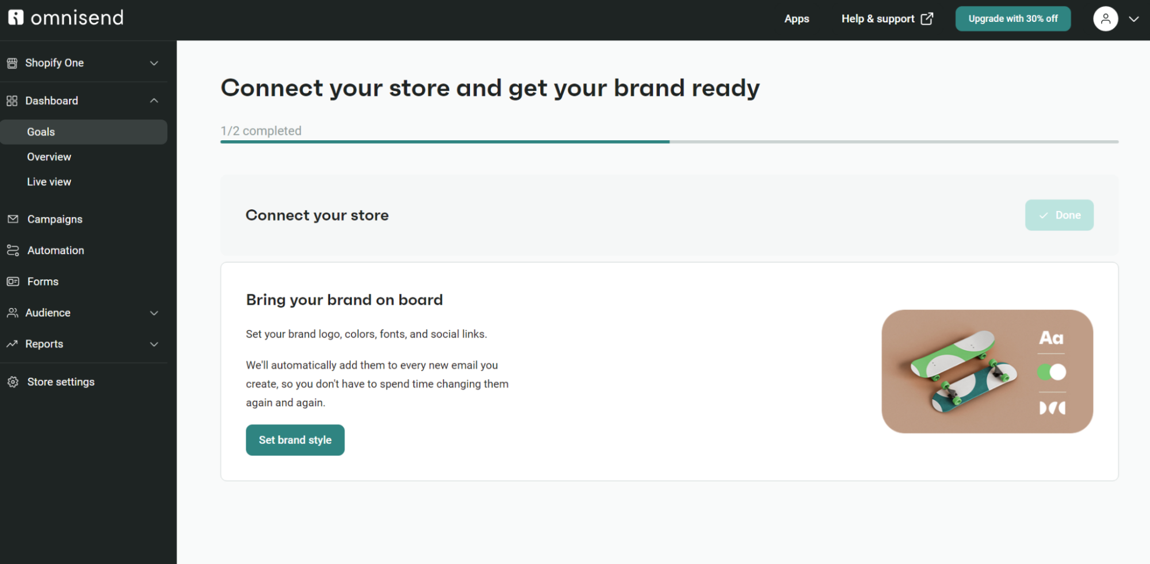Click the Audience people icon
The width and height of the screenshot is (1150, 564).
point(13,312)
